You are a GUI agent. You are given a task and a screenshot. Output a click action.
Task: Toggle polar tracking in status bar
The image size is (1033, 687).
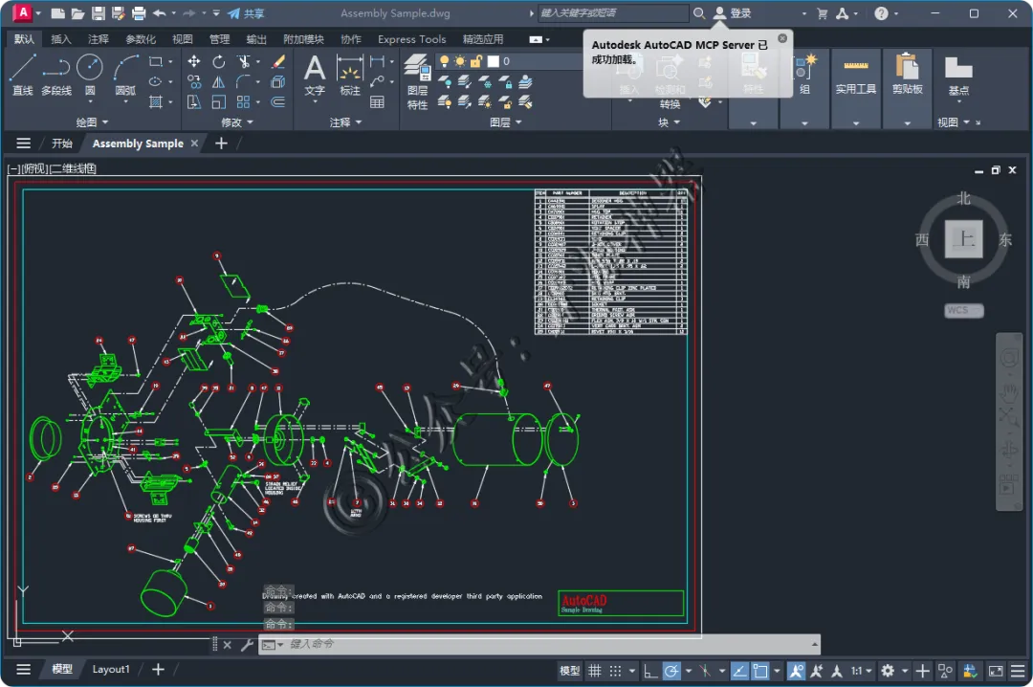[672, 671]
